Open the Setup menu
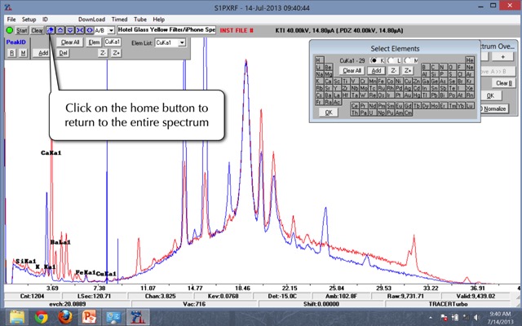The image size is (522, 326). 29,18
